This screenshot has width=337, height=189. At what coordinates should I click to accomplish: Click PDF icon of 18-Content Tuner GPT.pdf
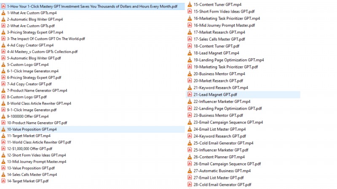click(190, 46)
